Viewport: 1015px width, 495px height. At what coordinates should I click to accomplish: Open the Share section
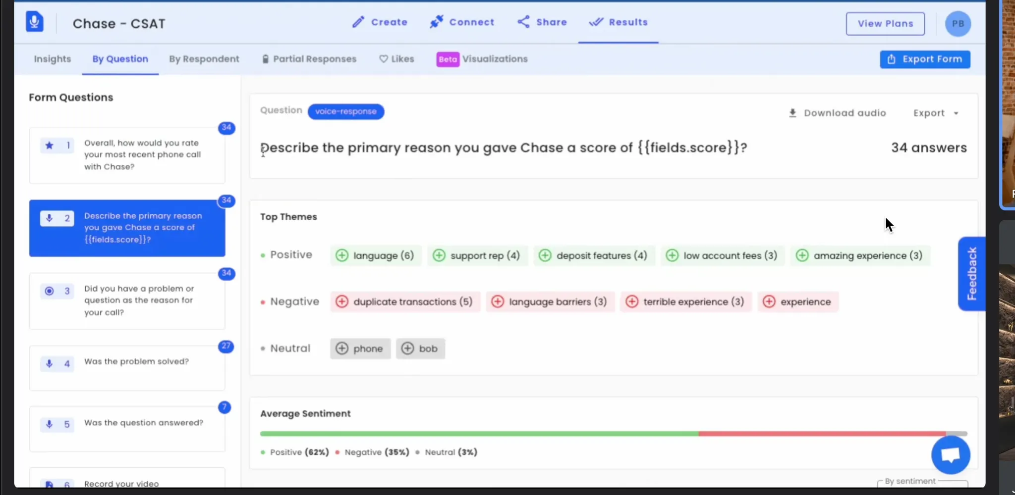coord(542,22)
